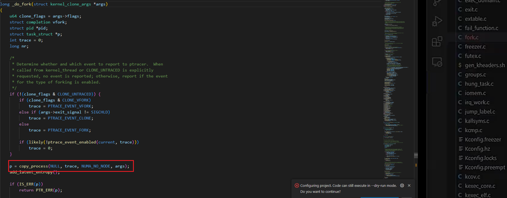Click the file icon beside Kconfig.freezer
Image resolution: width=507 pixels, height=198 pixels.
(461, 140)
